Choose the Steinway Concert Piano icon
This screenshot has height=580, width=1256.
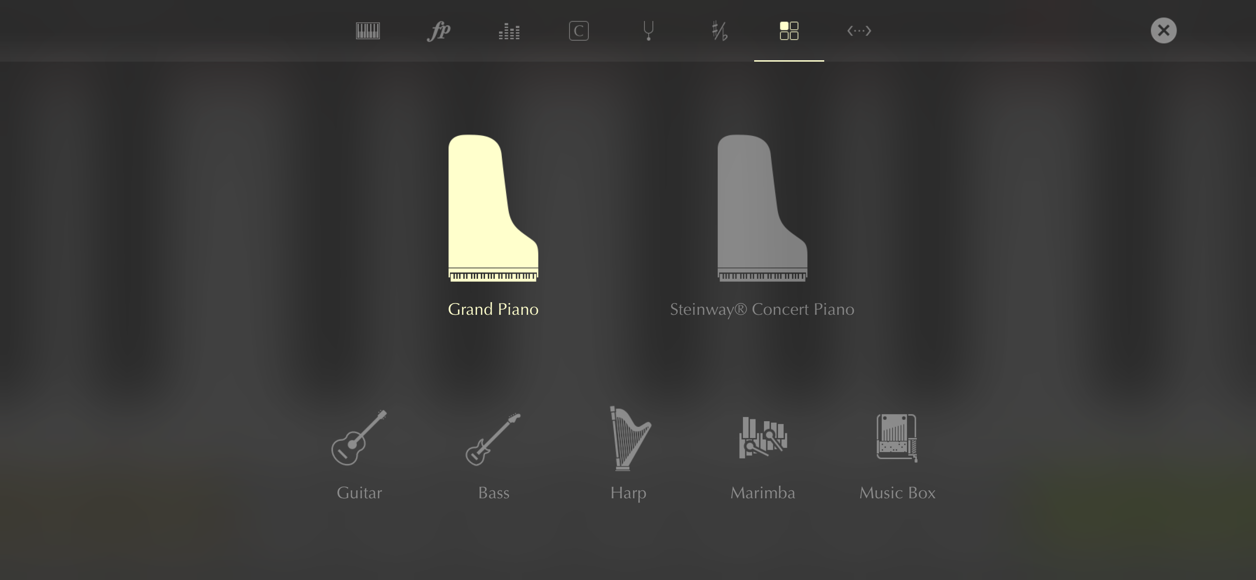[762, 209]
